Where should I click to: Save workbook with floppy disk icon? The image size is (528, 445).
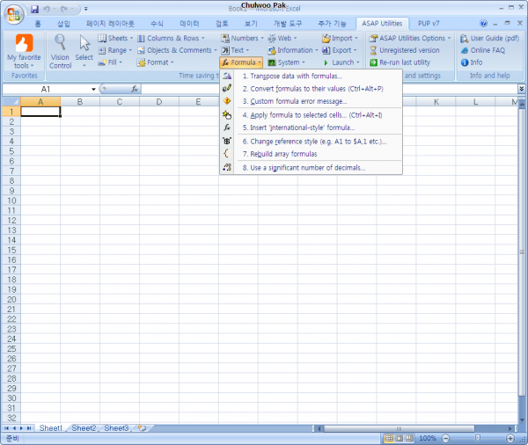pyautogui.click(x=34, y=9)
